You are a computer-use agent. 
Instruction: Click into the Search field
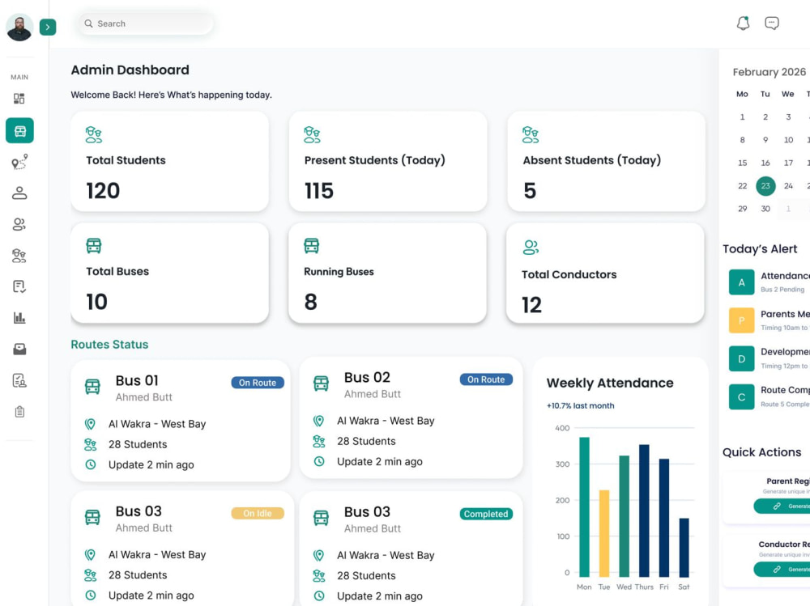click(x=146, y=23)
